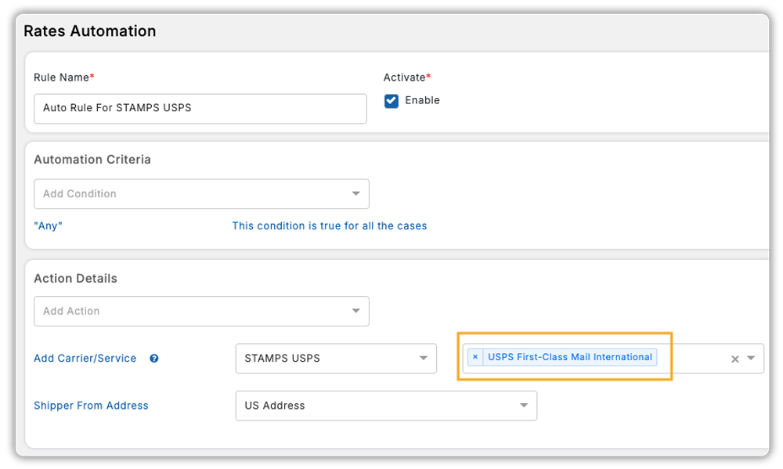Click the "Any" condition text
Viewport: 783px width, 469px height.
[x=48, y=225]
